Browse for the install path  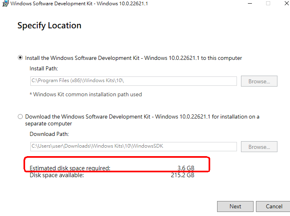coord(259,81)
